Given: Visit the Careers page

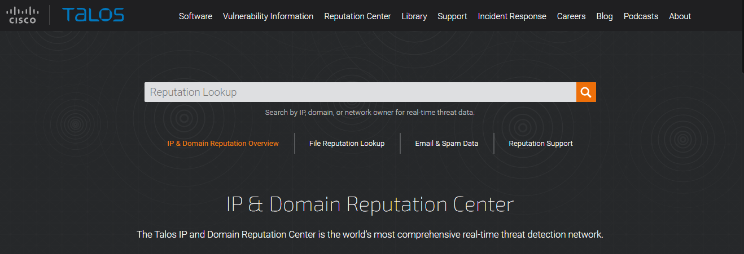Looking at the screenshot, I should click(571, 16).
